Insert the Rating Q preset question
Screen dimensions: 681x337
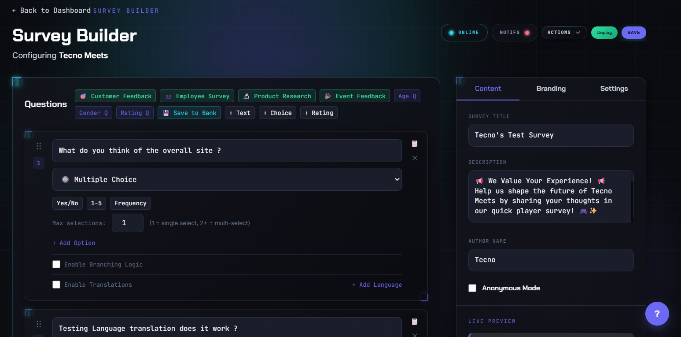135,113
